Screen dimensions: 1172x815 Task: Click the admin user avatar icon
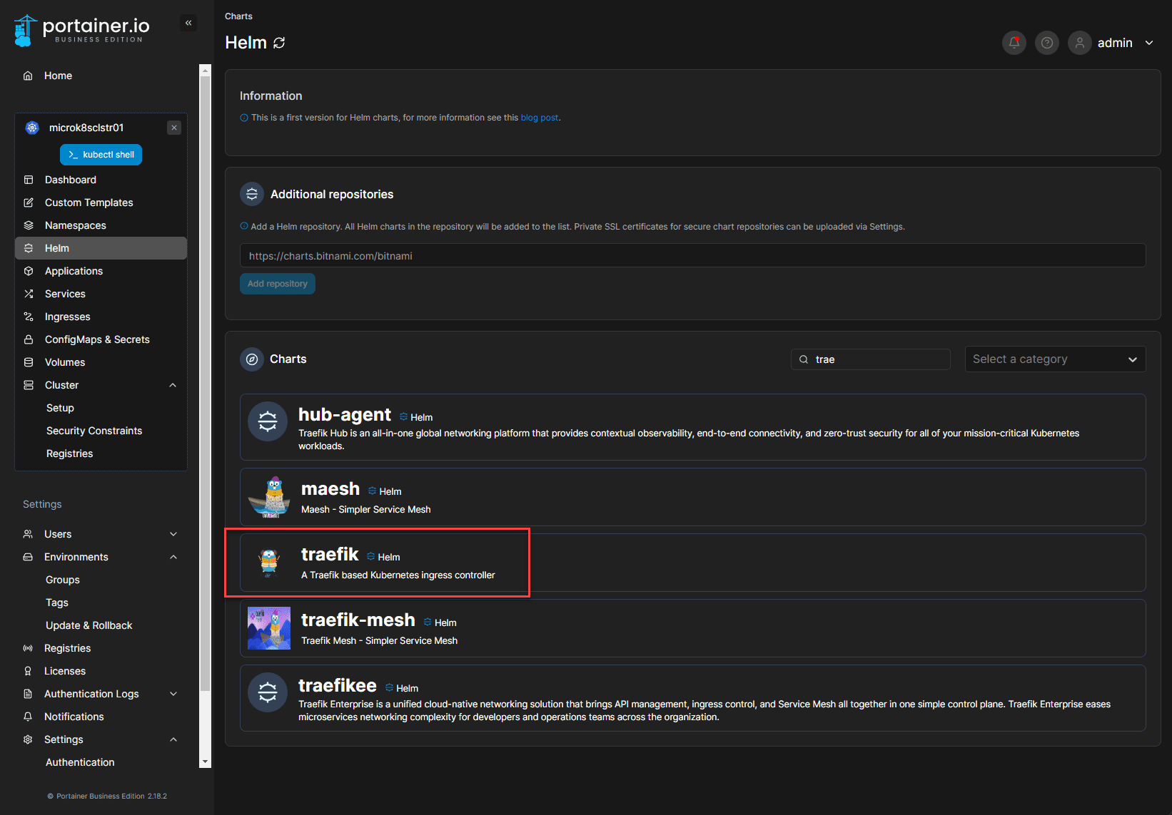coord(1080,43)
